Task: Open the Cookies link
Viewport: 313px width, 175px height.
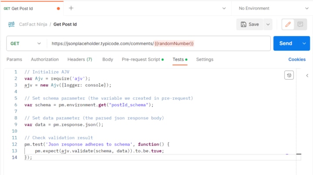Action: (297, 59)
